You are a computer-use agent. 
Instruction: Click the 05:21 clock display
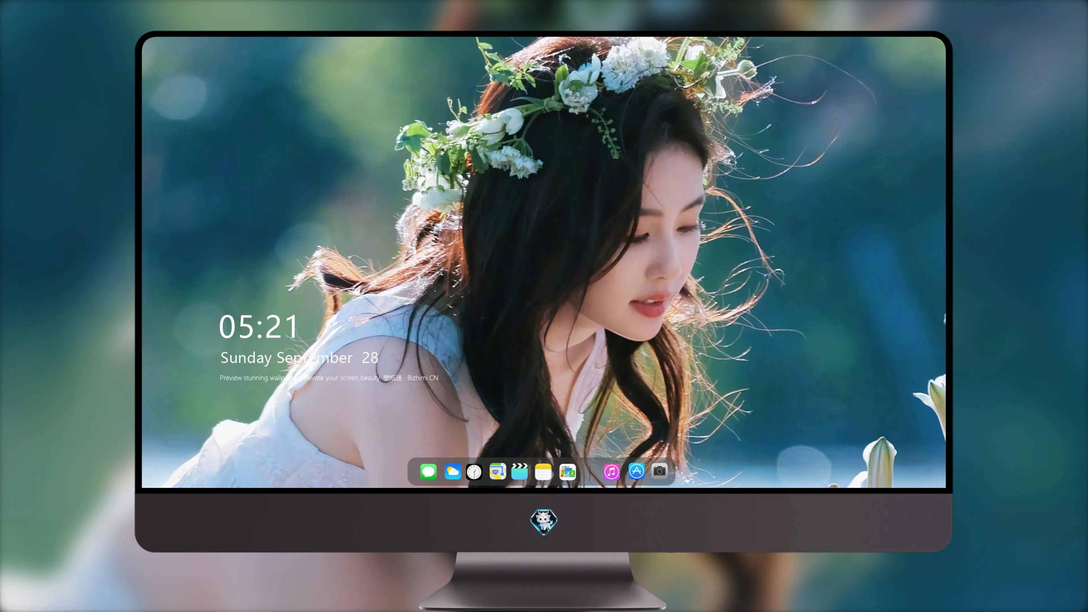258,327
